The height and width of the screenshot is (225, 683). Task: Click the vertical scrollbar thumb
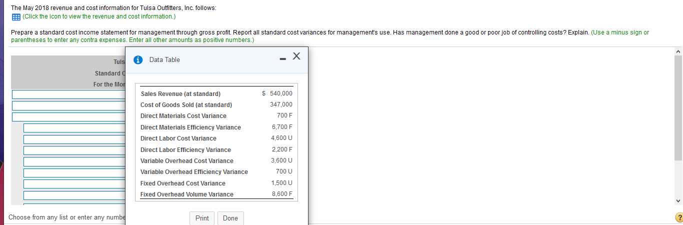tap(678, 107)
